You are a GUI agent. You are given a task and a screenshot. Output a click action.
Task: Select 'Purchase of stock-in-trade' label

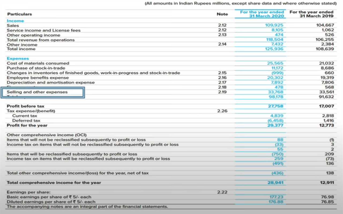click(x=36, y=68)
